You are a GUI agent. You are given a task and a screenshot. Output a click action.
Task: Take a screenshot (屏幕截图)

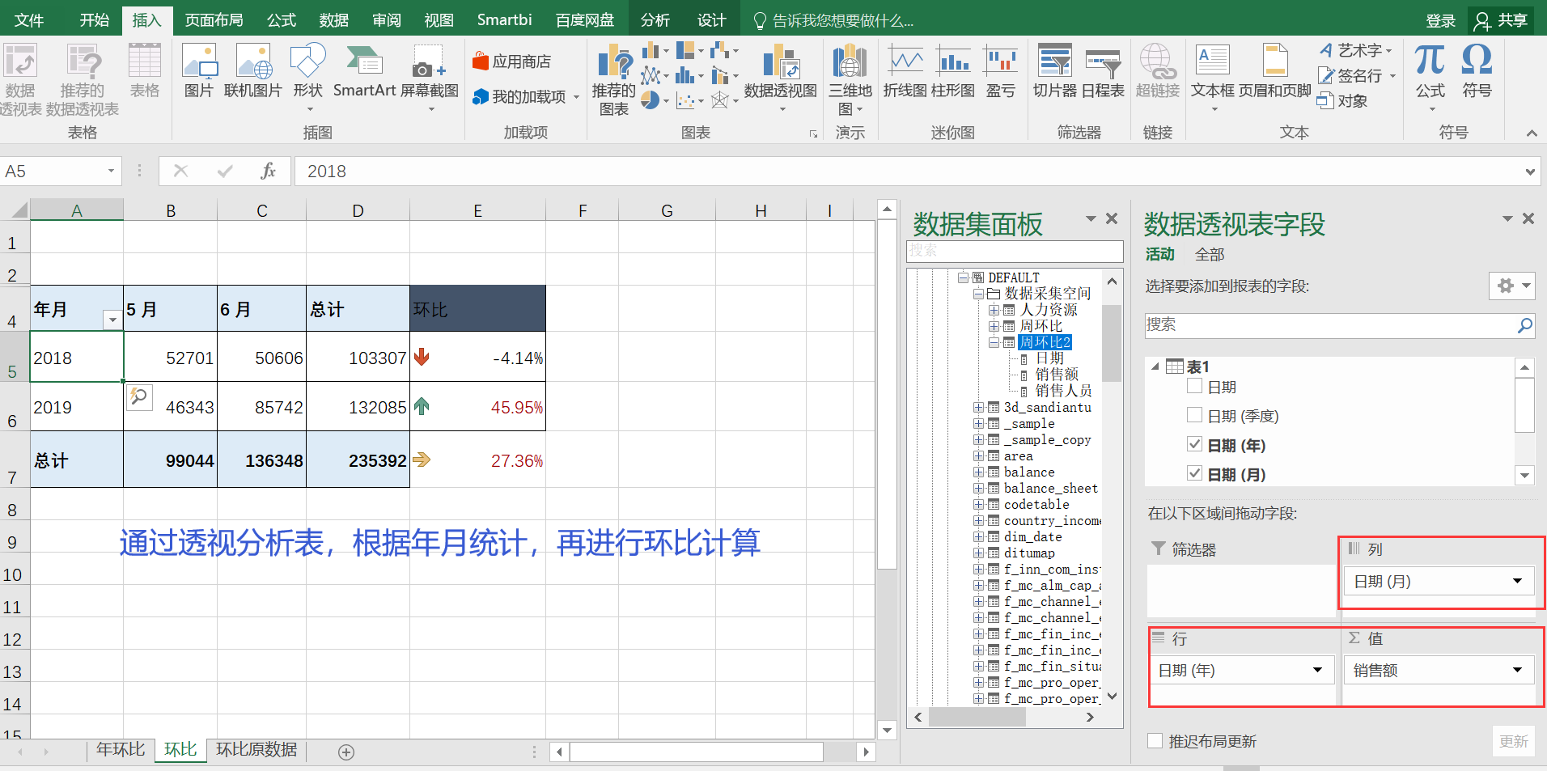(429, 77)
